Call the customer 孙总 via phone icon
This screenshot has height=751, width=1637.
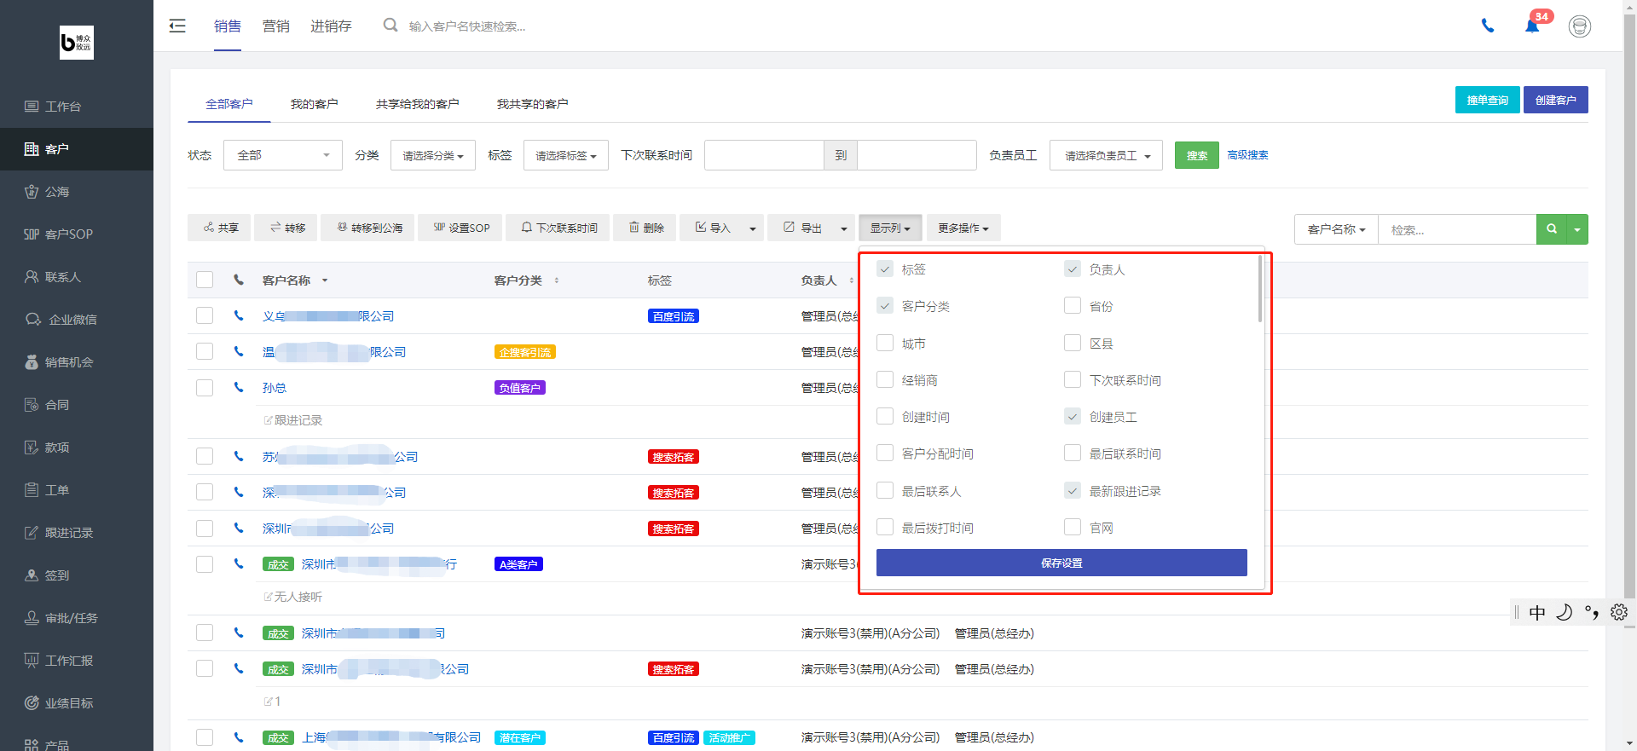(x=239, y=387)
